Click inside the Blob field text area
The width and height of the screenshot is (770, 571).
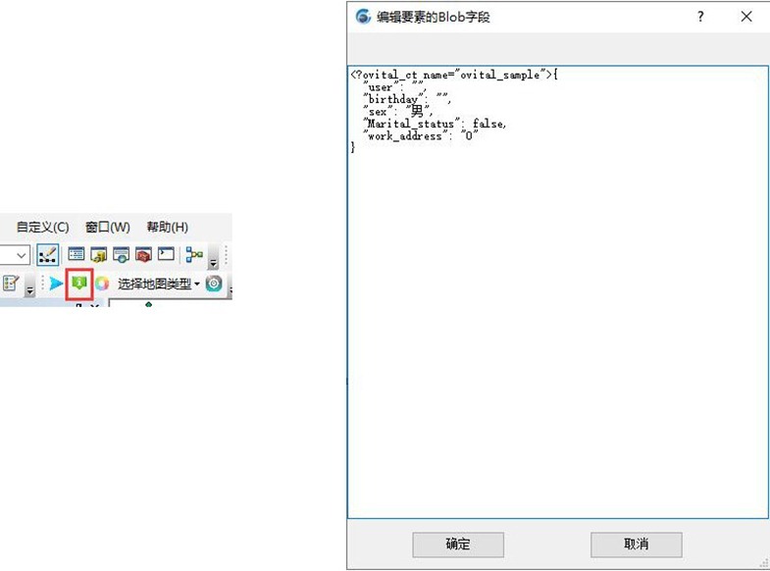click(558, 324)
